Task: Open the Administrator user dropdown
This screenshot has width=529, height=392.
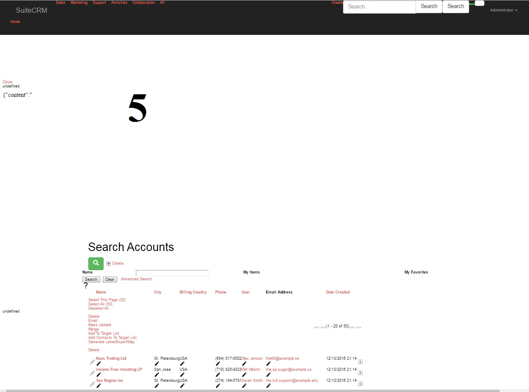Action: click(504, 10)
